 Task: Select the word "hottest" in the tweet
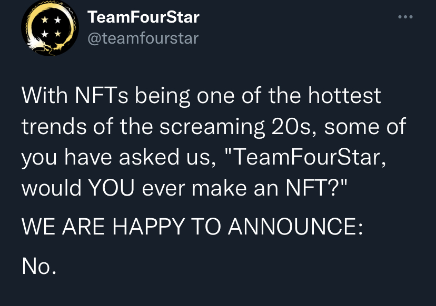[344, 95]
